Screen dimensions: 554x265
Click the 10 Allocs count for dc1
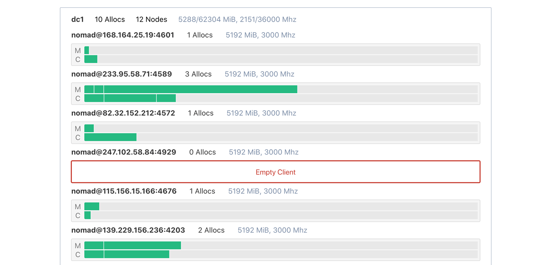pos(110,19)
